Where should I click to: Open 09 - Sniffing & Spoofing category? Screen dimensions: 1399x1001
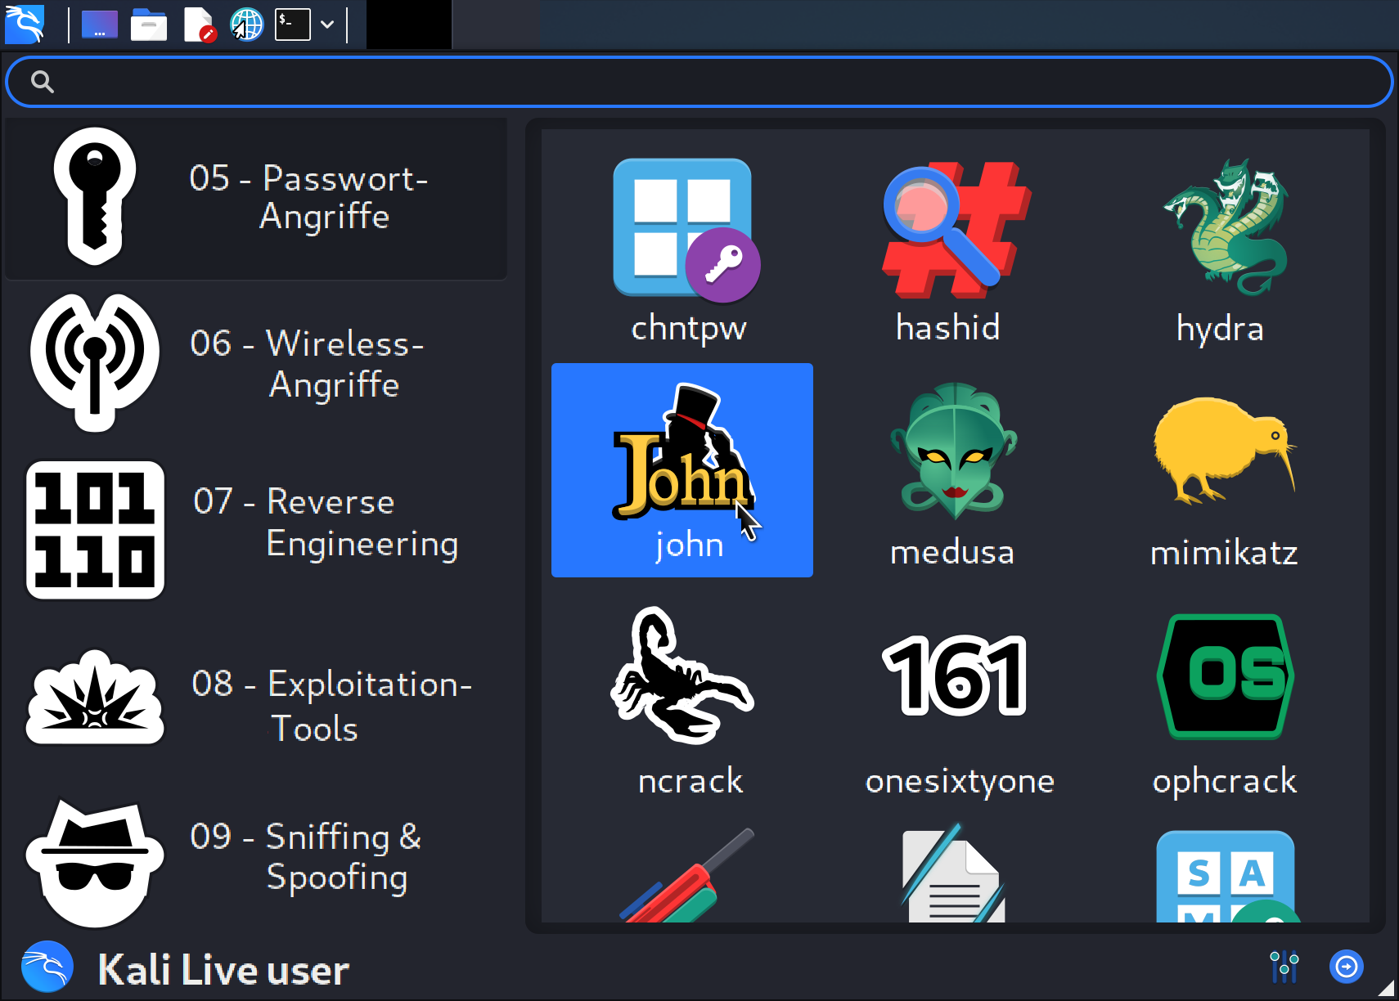[257, 857]
